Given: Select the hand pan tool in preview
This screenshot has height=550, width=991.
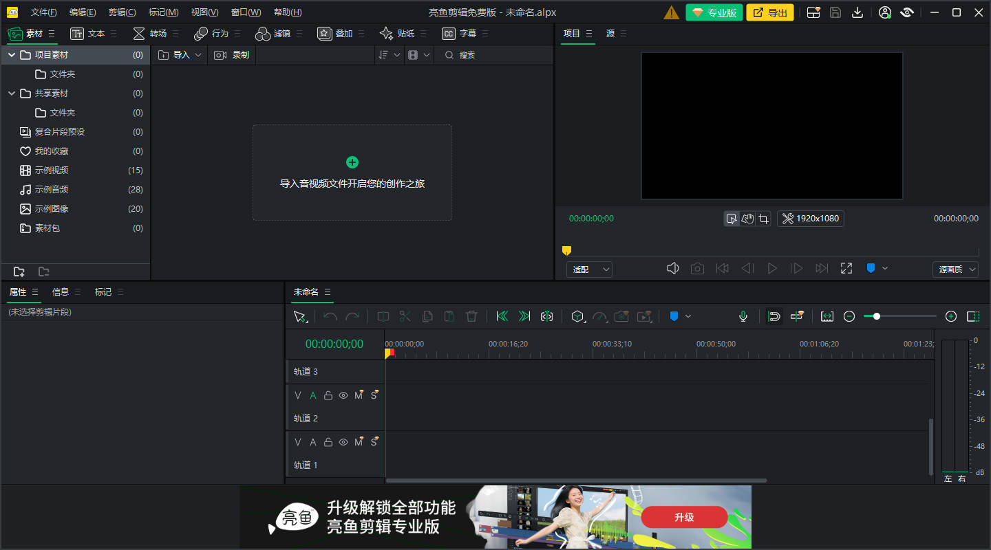Looking at the screenshot, I should (747, 219).
